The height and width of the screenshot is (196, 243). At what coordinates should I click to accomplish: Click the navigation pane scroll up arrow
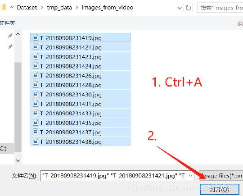tap(18, 34)
